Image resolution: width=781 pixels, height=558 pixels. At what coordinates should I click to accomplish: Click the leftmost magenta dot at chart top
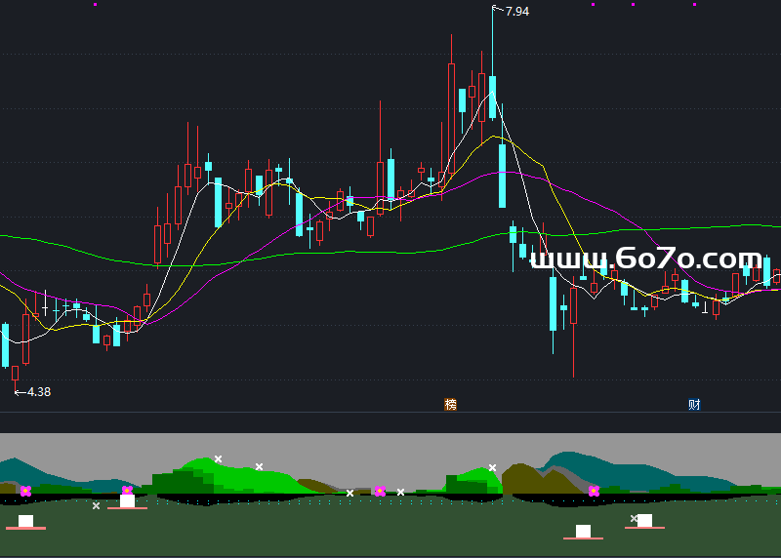tap(95, 4)
